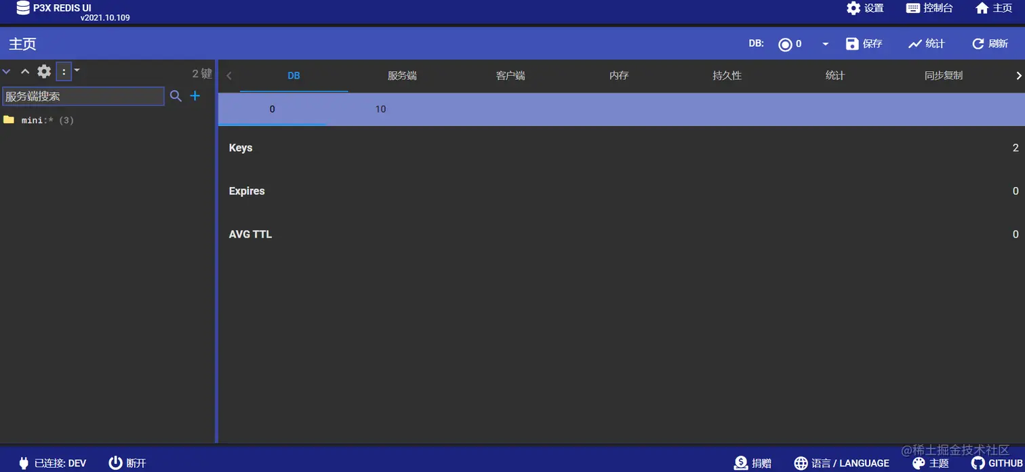Click the AVG TTL row label
This screenshot has height=472, width=1025.
[x=250, y=234]
